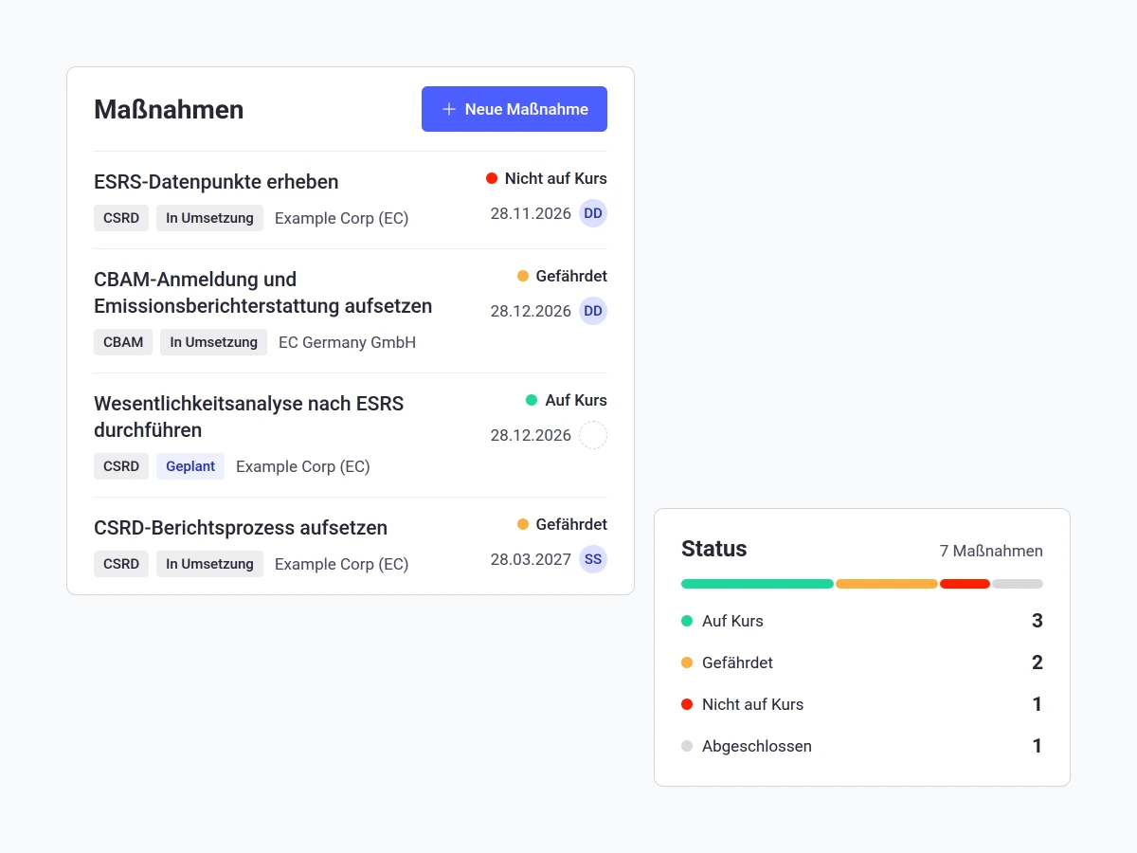
Task: Click the red segment of the status bar
Action: coord(965,584)
